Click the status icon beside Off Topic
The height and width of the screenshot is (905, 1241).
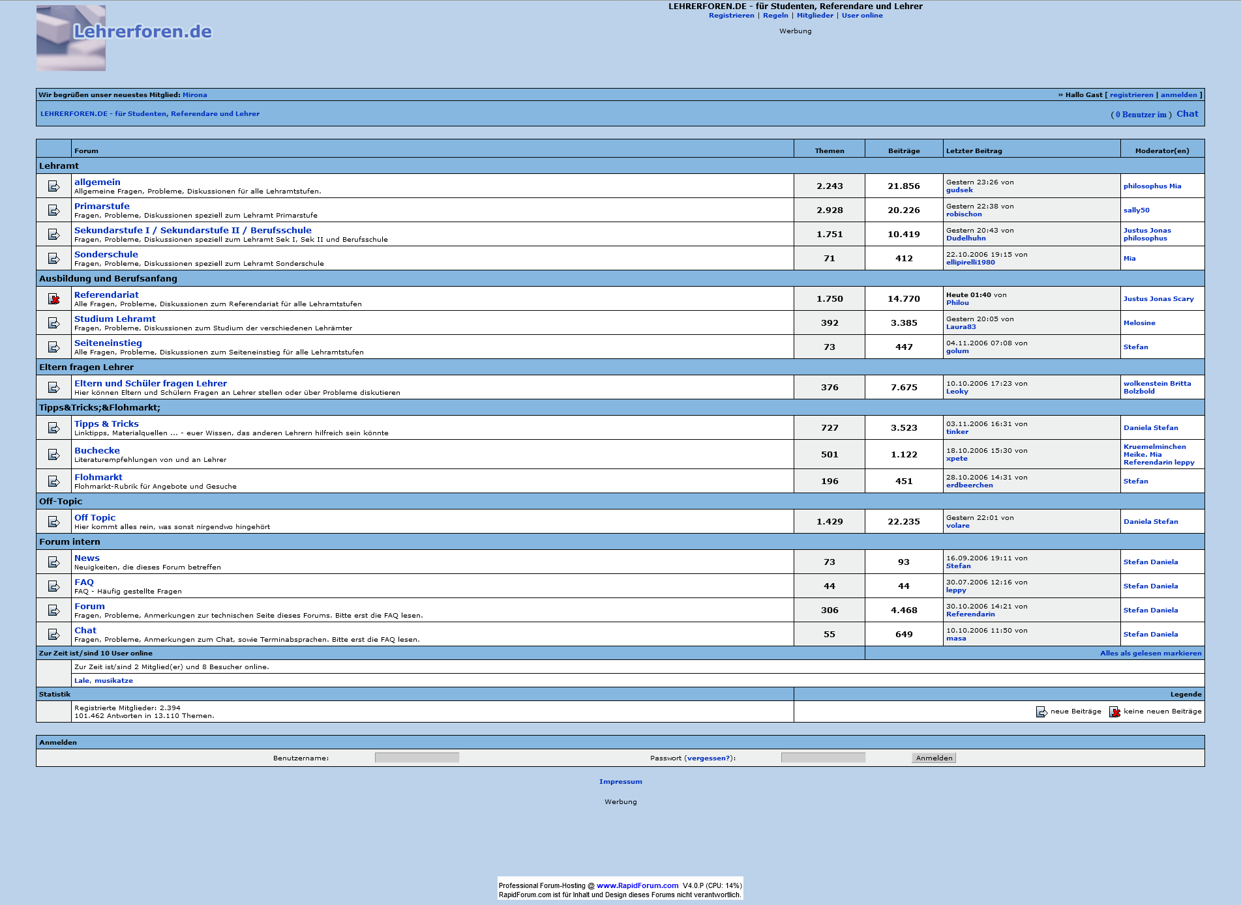point(53,522)
